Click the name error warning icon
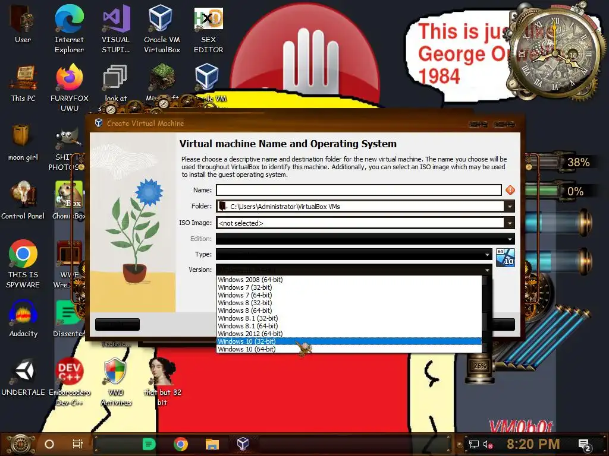 (510, 190)
